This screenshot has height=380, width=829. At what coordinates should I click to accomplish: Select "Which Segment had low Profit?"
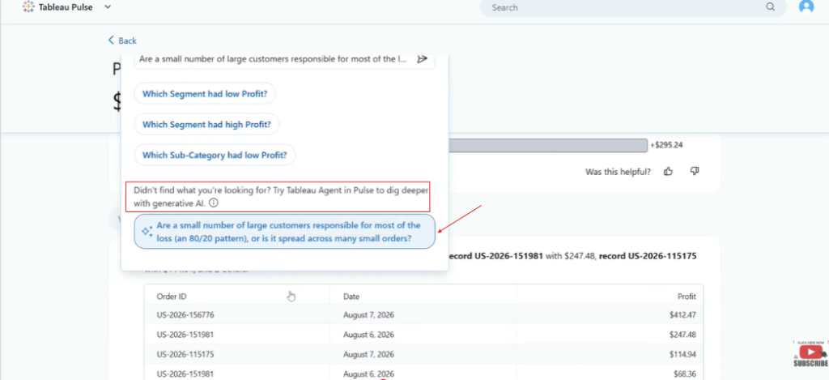[x=205, y=94]
